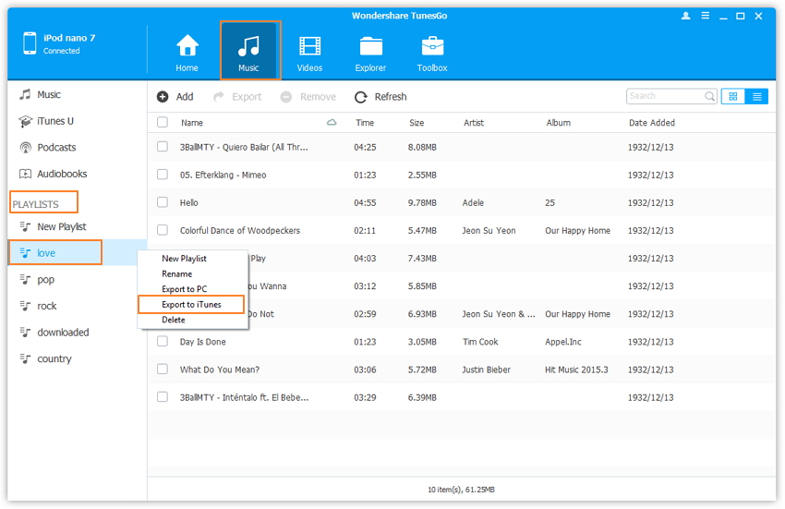Open the Home section icon

pos(187,46)
